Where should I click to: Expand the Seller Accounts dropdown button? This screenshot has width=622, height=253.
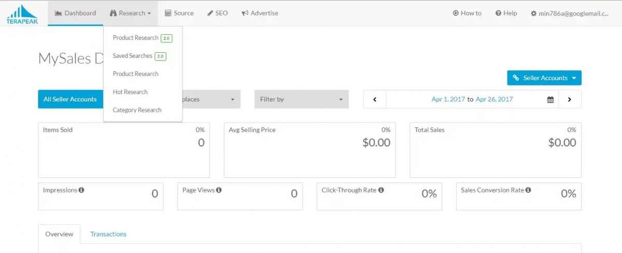544,78
